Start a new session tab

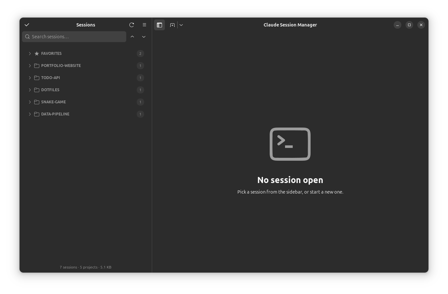[x=172, y=25]
